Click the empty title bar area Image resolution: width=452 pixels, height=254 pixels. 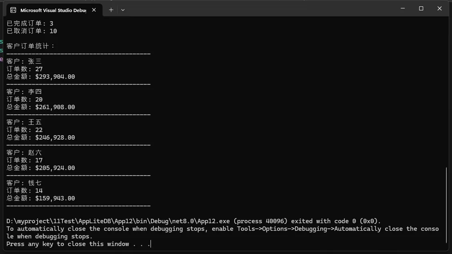tap(260, 8)
